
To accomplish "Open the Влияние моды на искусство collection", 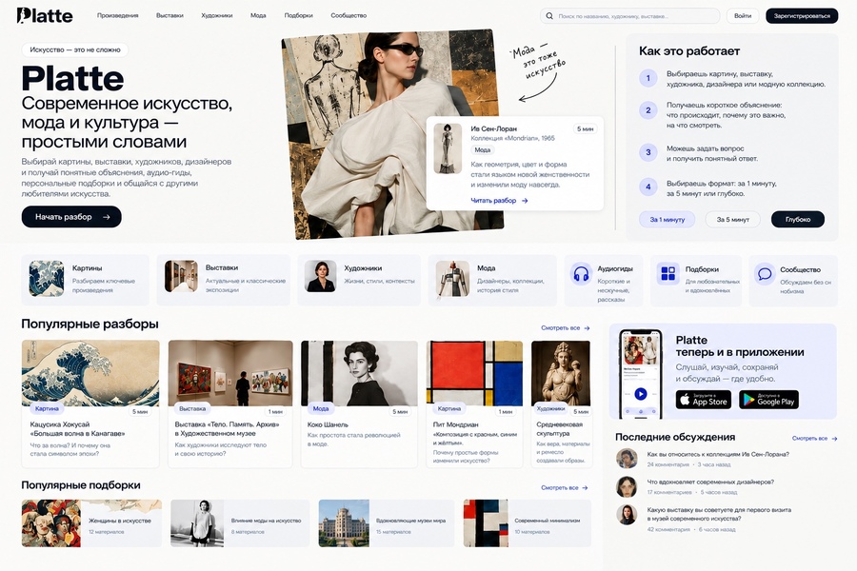I will tap(240, 523).
